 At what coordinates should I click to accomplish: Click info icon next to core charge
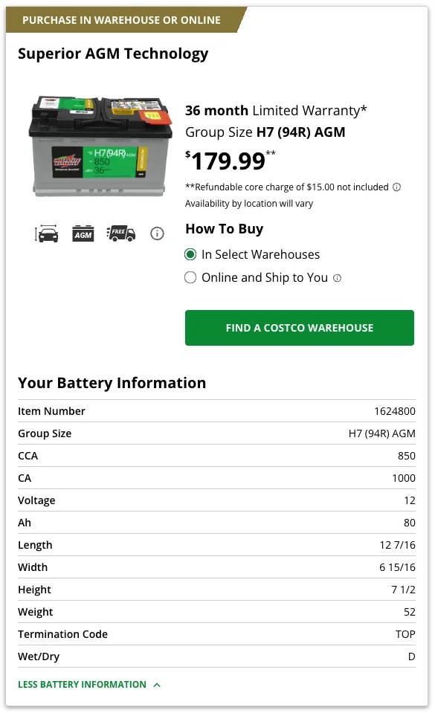[x=397, y=187]
